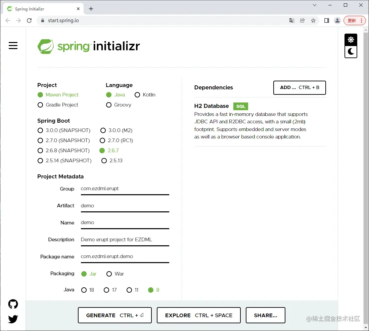Set packaging to Jar

(89, 274)
